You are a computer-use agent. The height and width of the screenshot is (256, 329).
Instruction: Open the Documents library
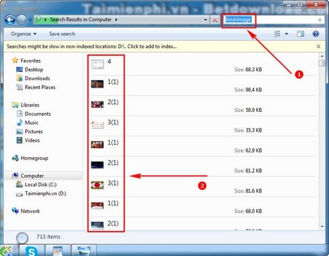38,114
